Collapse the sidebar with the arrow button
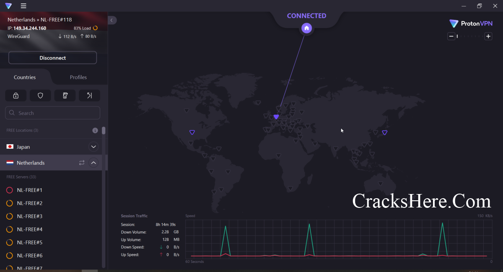 click(x=112, y=20)
